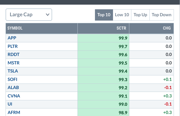Open the CVNA symbol link
Screen dimensions: 180x116
14,96
